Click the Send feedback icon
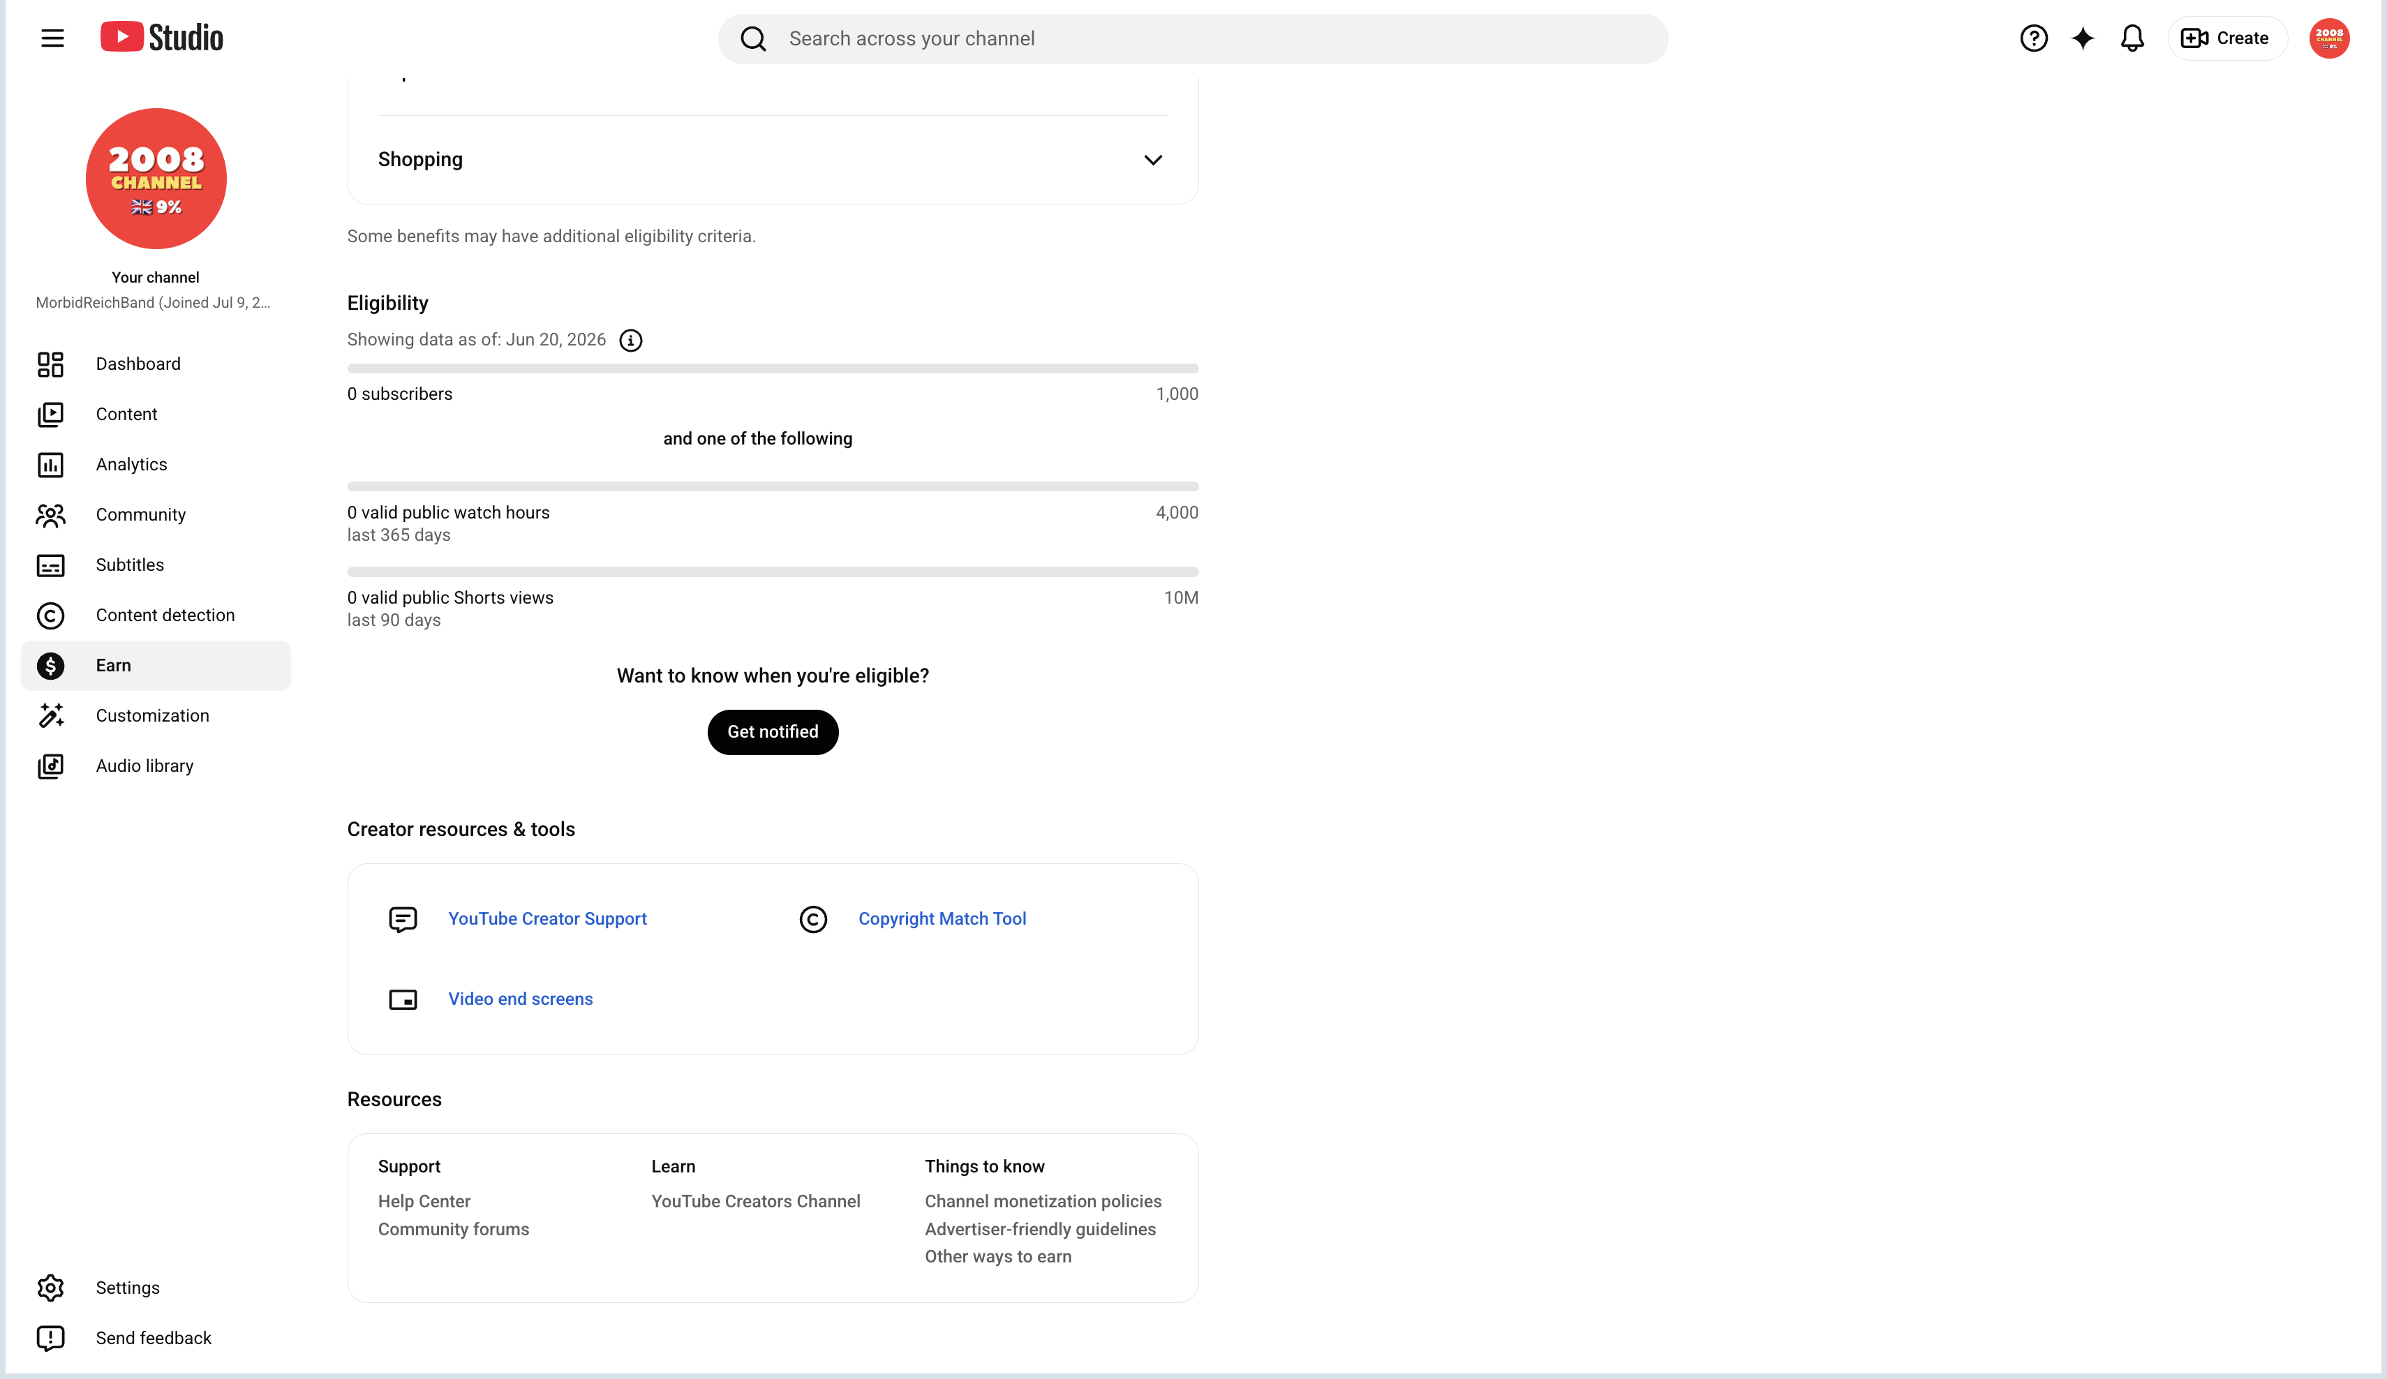The height and width of the screenshot is (1379, 2387). coord(50,1339)
